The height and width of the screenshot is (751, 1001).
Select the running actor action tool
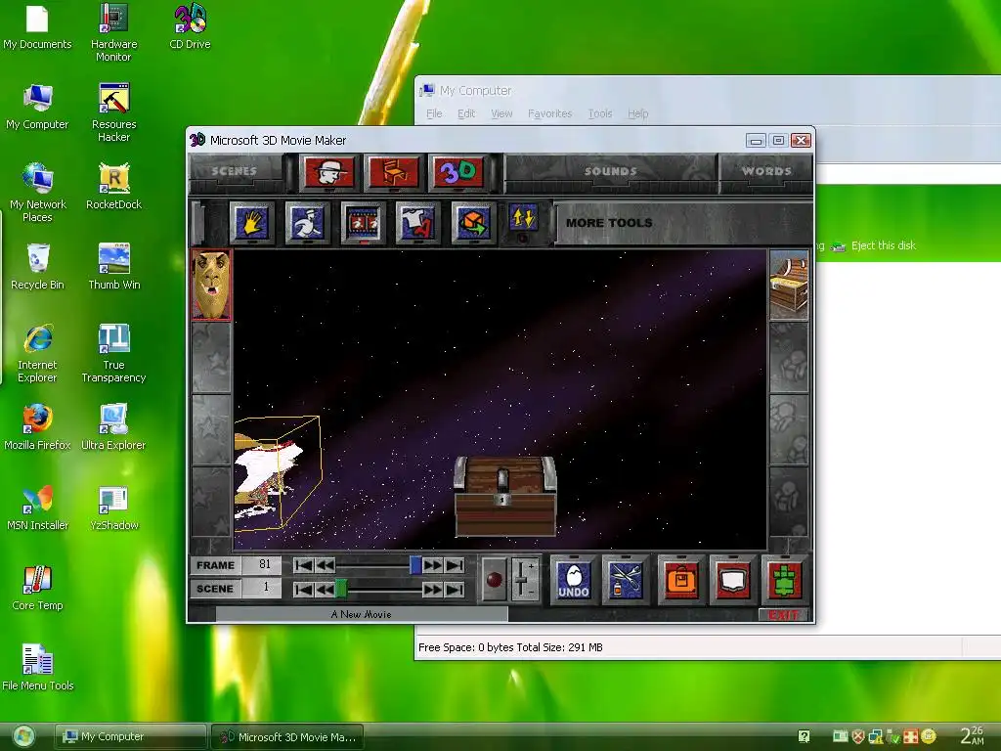point(308,223)
